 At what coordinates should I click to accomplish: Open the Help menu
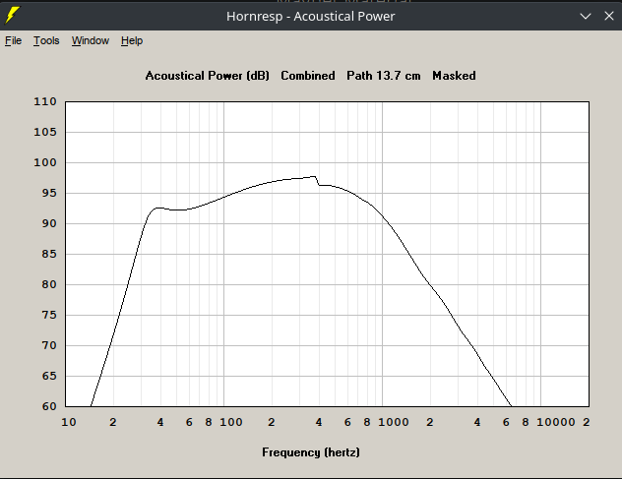pos(132,41)
